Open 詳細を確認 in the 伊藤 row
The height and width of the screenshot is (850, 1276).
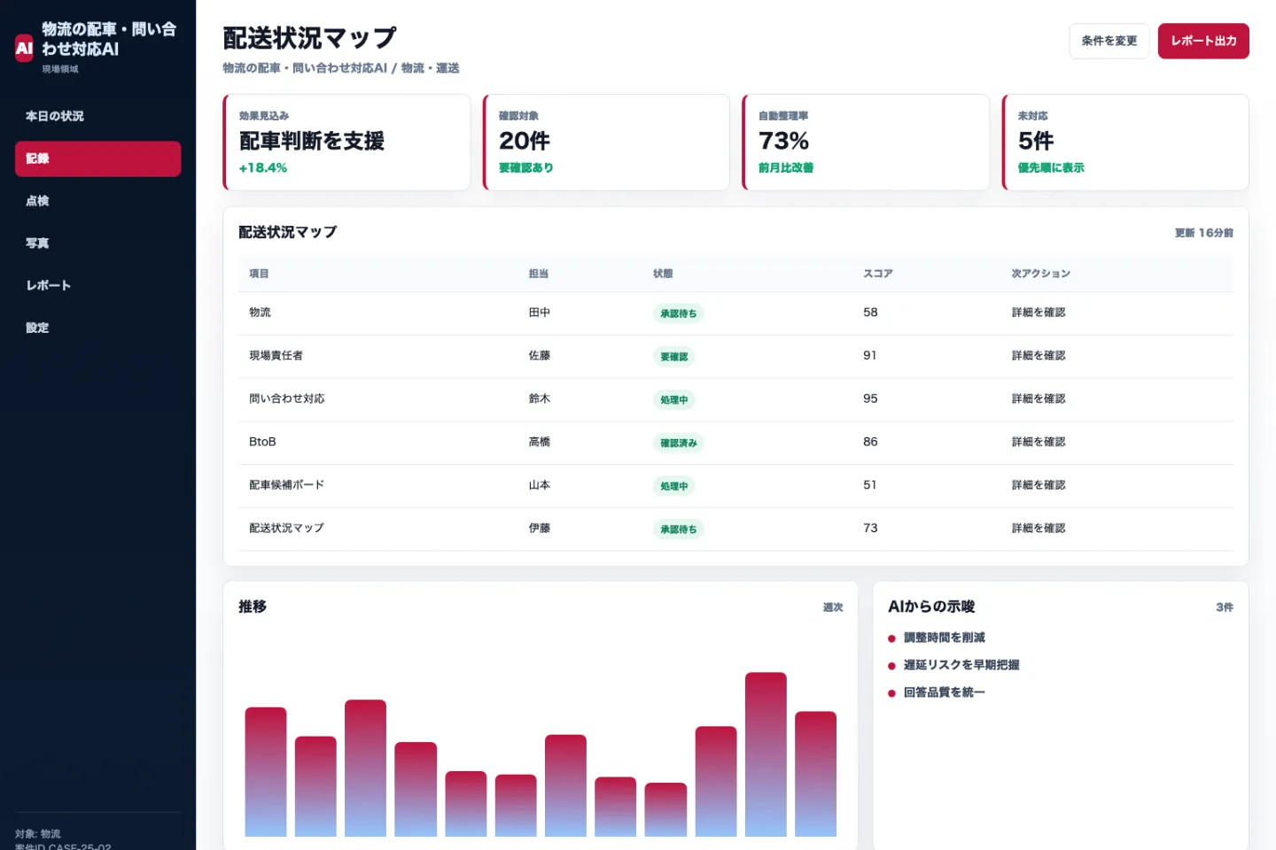pos(1039,529)
